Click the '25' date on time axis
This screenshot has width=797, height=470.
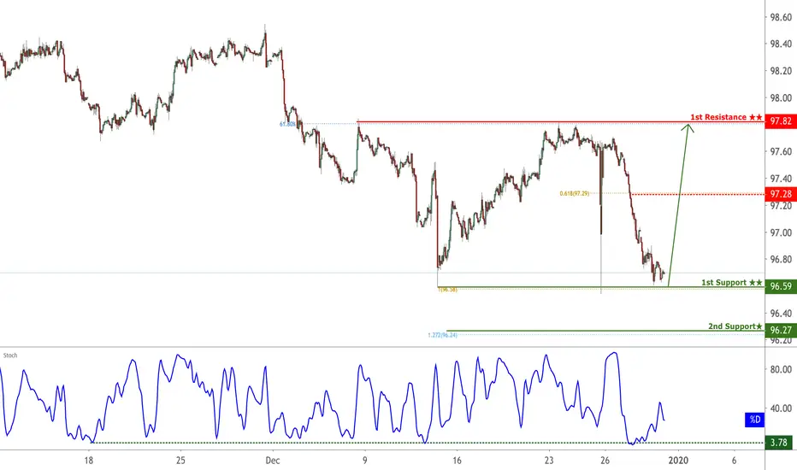tap(180, 461)
